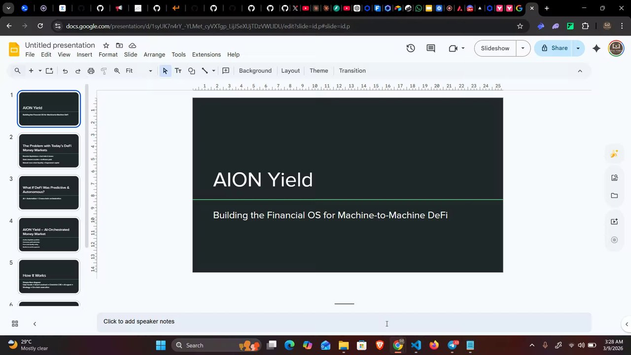This screenshot has height=355, width=631.
Task: Open the View menu
Action: [x=64, y=55]
